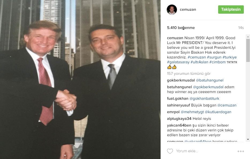Open gokberkmusdal commenter profile
Image resolution: width=250 pixels, height=159 pixels.
tap(181, 80)
